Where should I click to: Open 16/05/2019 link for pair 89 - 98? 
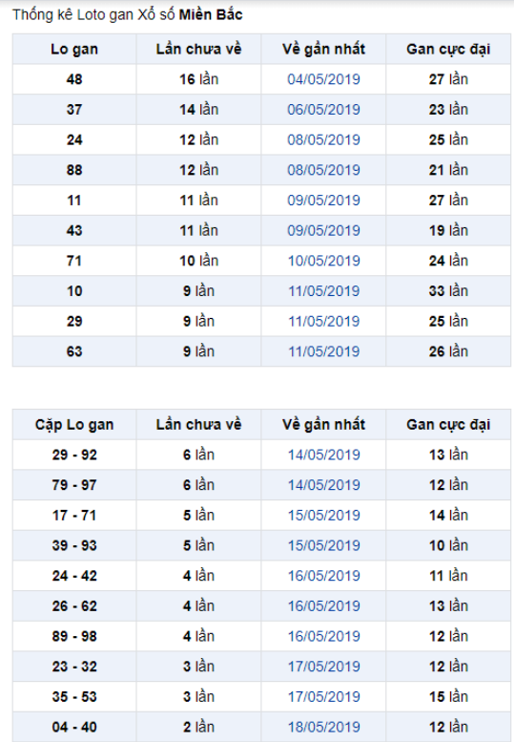click(x=323, y=636)
